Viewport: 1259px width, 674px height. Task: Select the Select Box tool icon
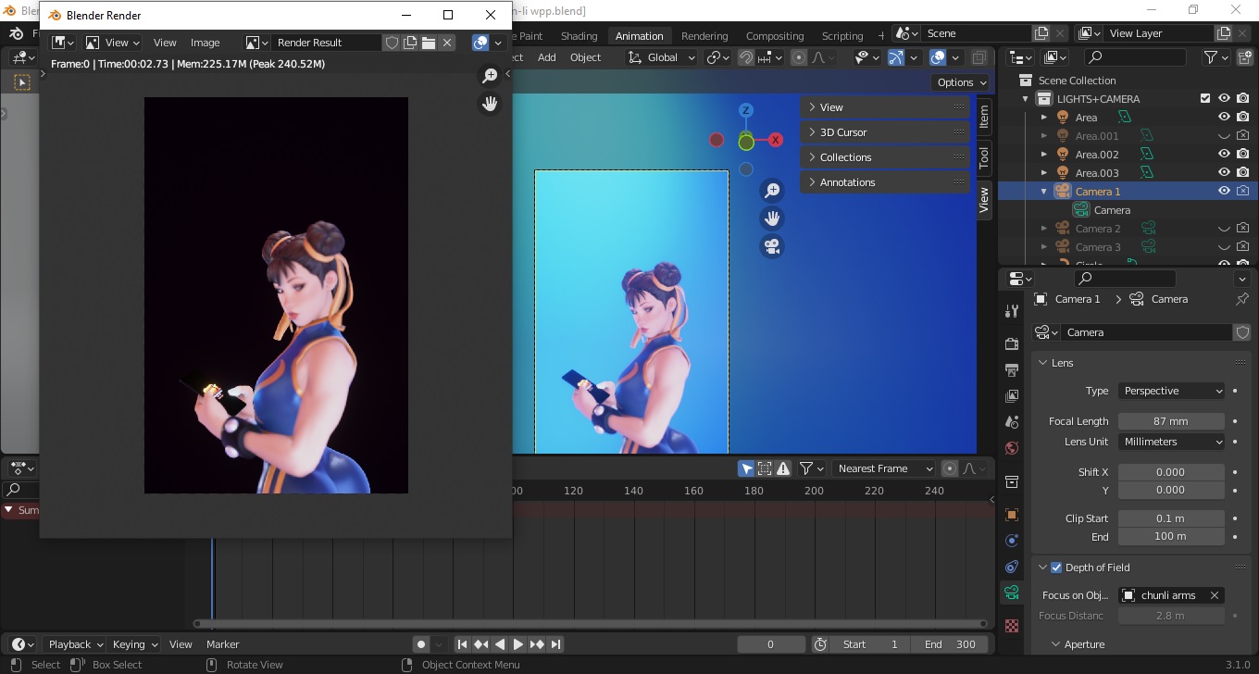tap(22, 82)
